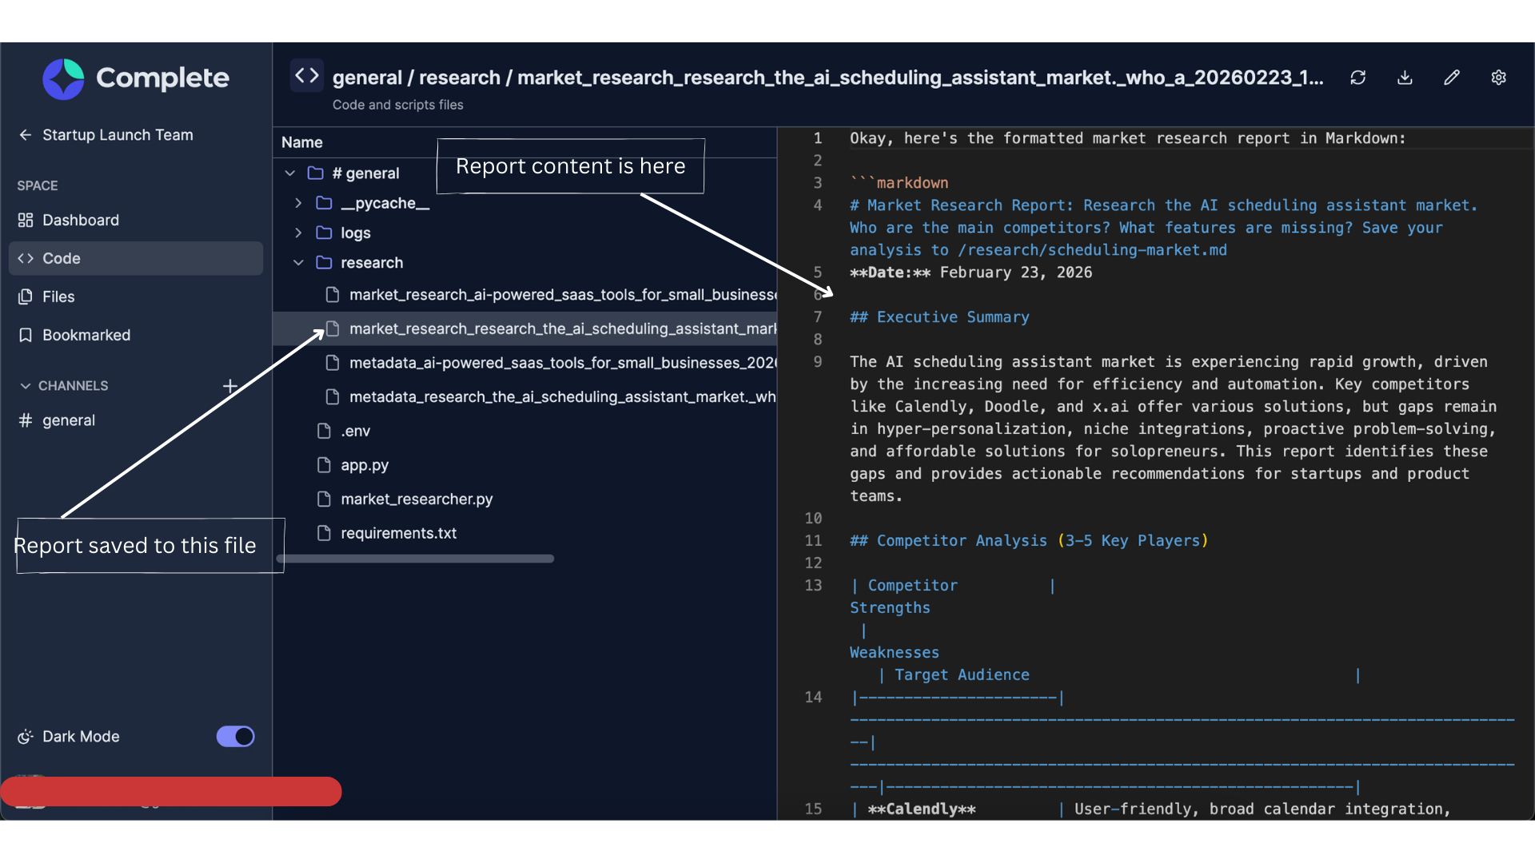Click the code brackets icon in header
1535x863 pixels.
(x=307, y=76)
